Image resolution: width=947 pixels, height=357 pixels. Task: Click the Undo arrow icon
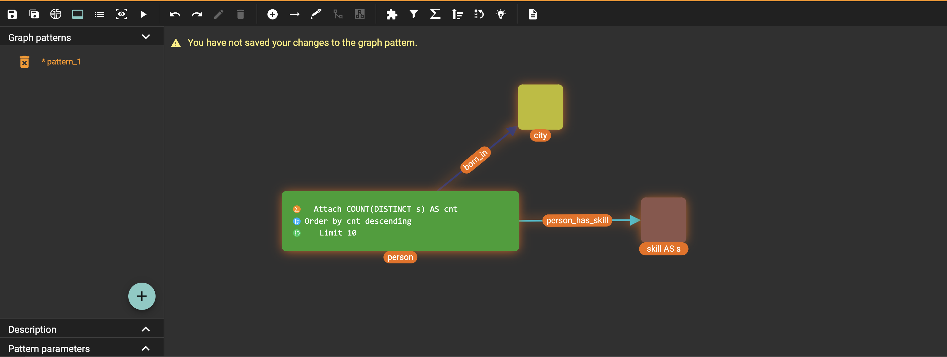coord(175,14)
